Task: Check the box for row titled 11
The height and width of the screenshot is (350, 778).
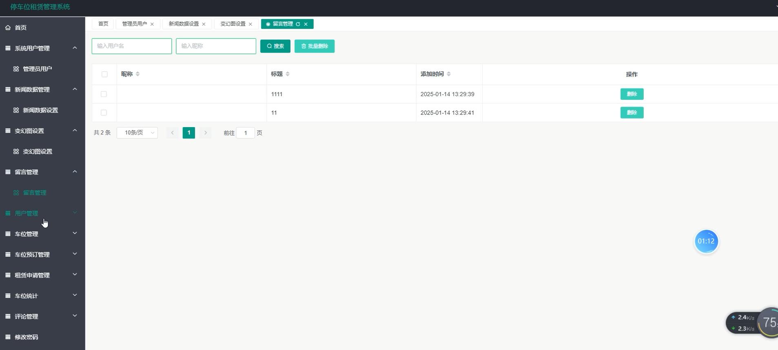Action: tap(104, 112)
